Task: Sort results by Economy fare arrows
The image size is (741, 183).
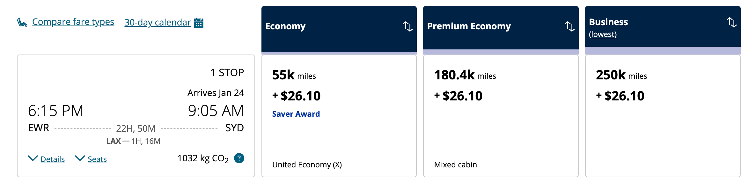Action: pos(407,26)
